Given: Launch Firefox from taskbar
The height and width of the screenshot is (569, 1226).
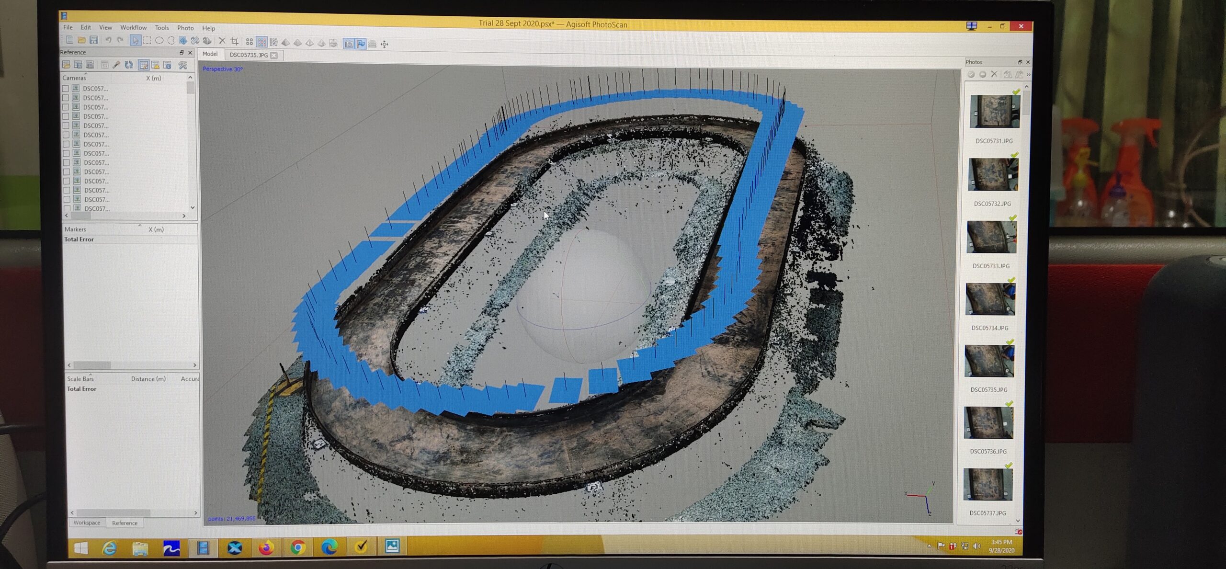Looking at the screenshot, I should (x=266, y=547).
